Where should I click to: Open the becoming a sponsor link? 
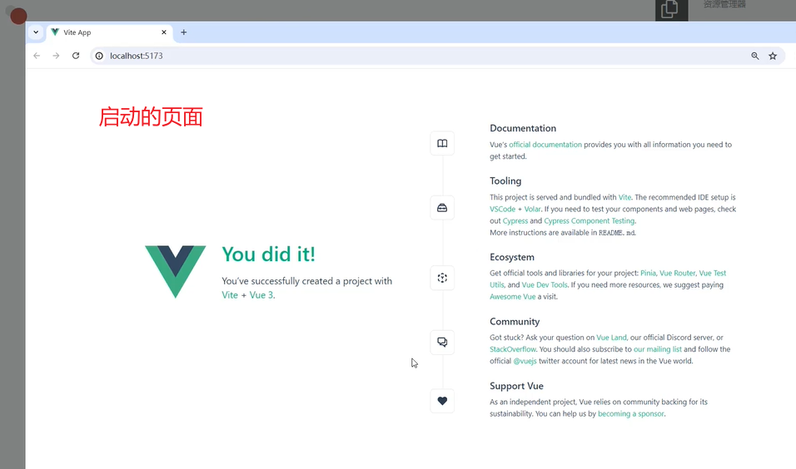[x=630, y=414]
